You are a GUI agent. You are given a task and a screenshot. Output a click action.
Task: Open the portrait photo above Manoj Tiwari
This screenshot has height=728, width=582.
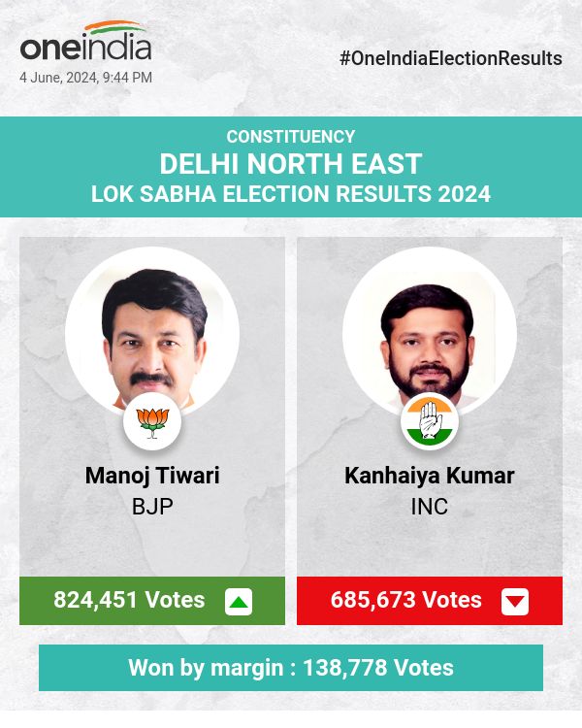coord(152,332)
